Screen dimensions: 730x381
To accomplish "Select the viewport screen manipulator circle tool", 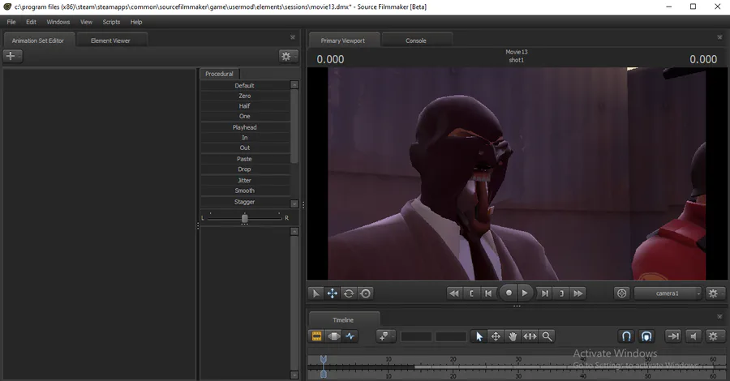I will tap(366, 293).
